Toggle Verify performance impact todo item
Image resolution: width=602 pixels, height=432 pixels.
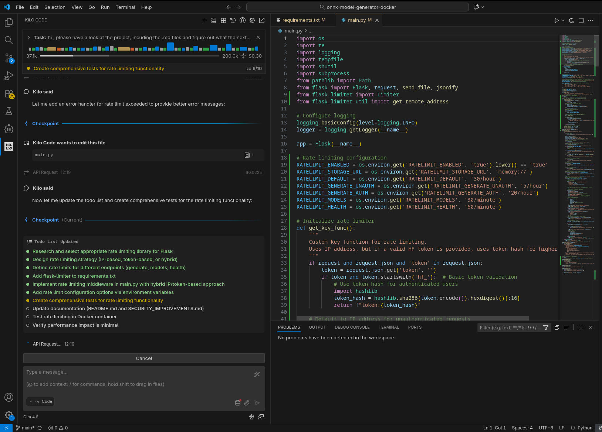tap(28, 325)
